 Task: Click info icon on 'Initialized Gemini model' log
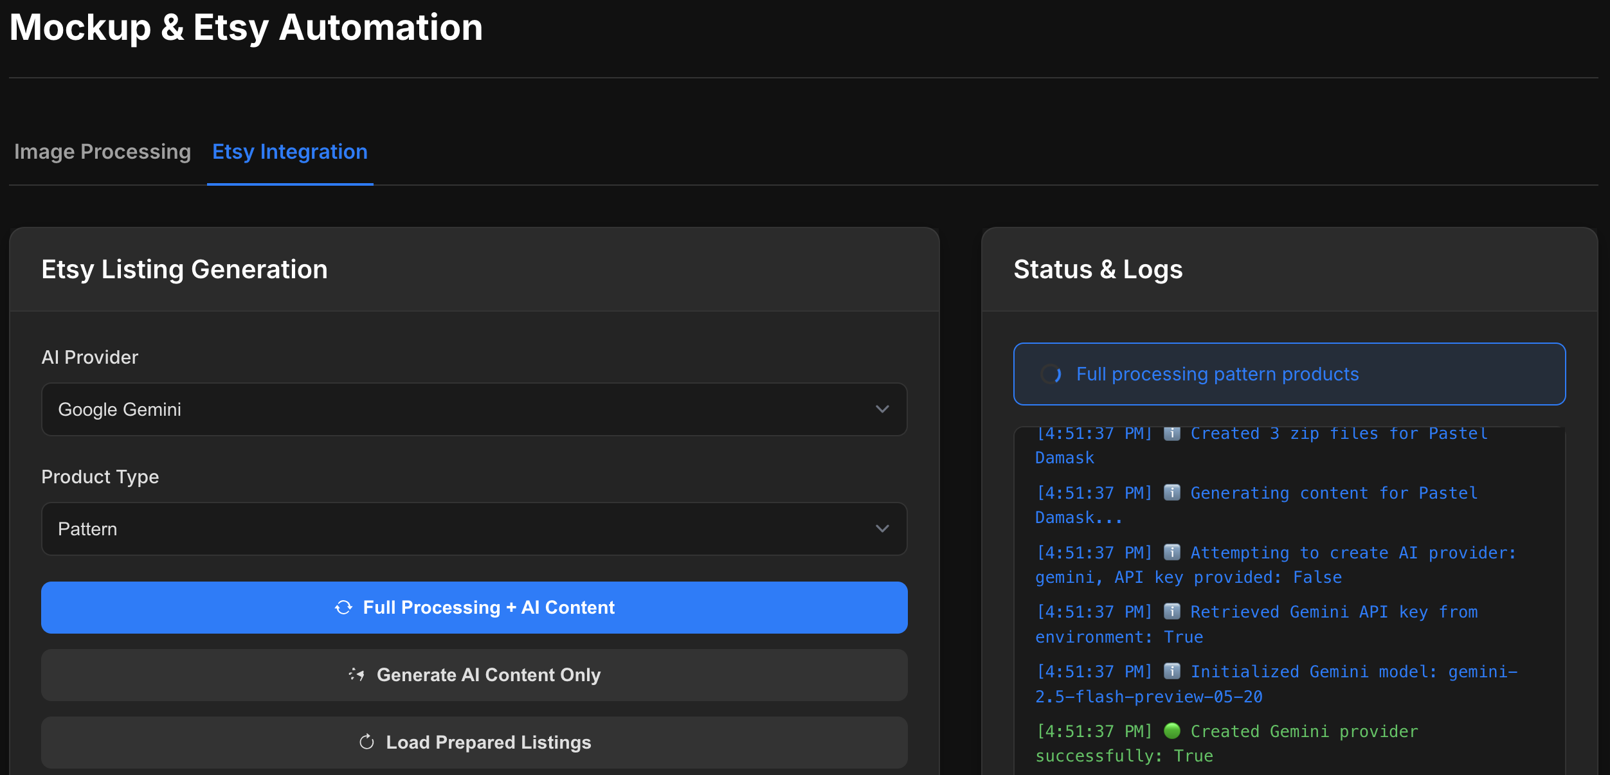1172,672
